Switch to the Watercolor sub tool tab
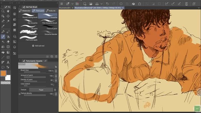 point(25,11)
